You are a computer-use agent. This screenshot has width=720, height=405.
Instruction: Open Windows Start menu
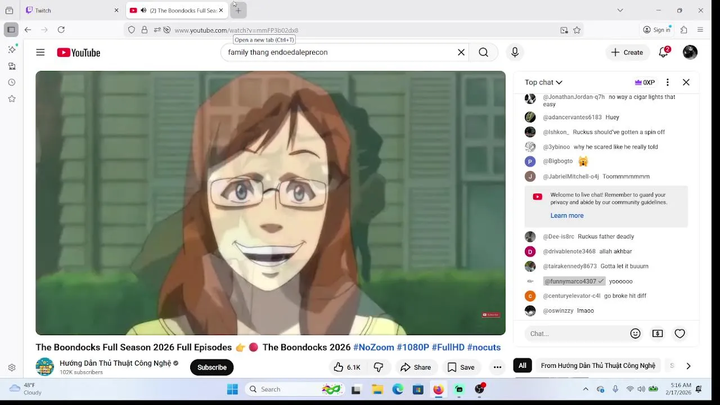click(x=232, y=389)
